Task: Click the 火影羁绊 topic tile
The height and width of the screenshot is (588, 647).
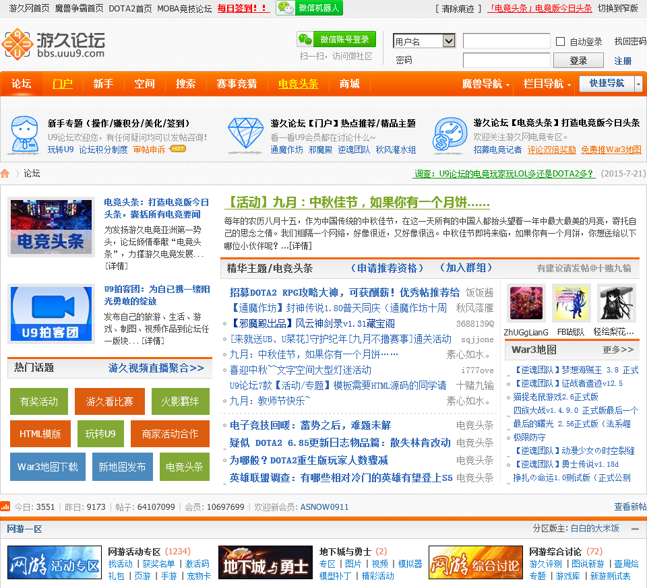Action: point(181,401)
